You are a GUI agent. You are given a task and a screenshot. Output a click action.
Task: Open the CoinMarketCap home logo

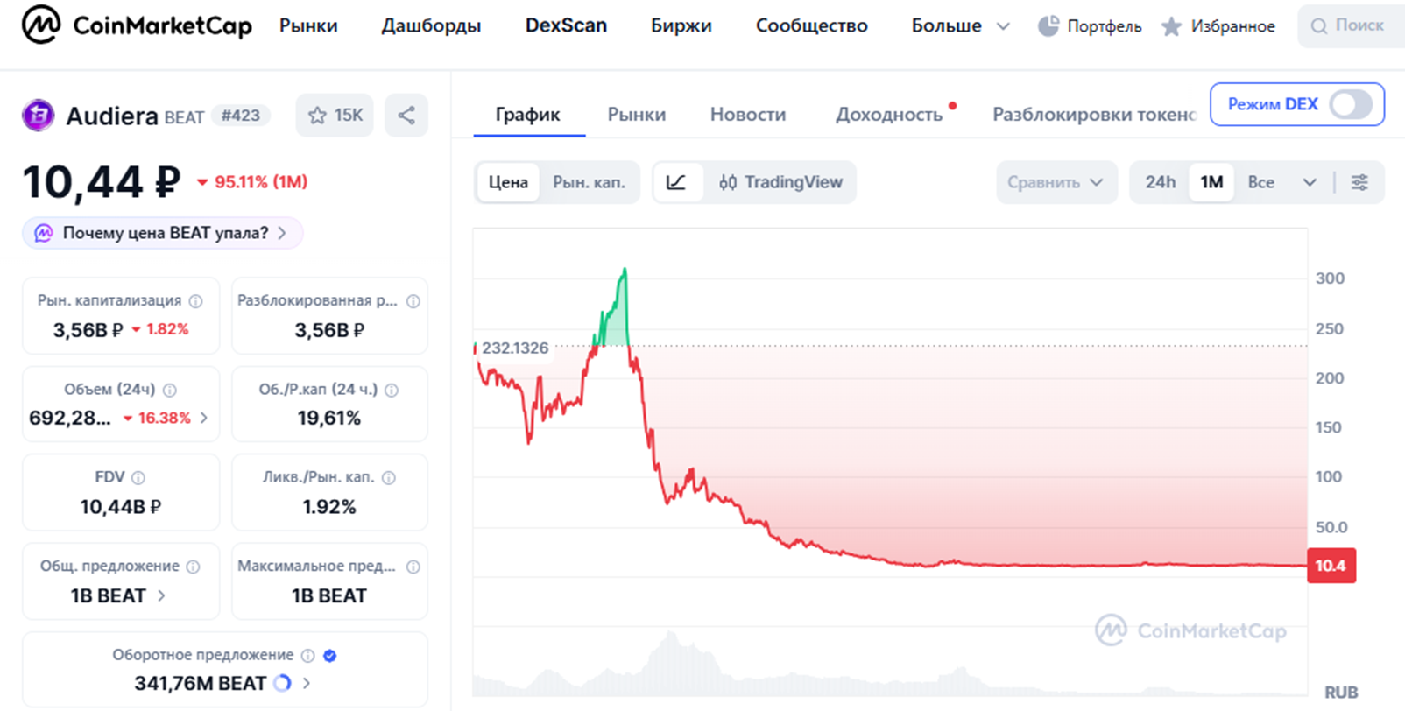tap(137, 25)
